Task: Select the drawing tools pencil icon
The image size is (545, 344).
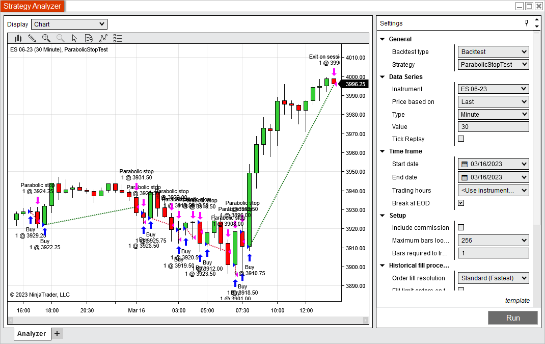Action: pos(32,38)
